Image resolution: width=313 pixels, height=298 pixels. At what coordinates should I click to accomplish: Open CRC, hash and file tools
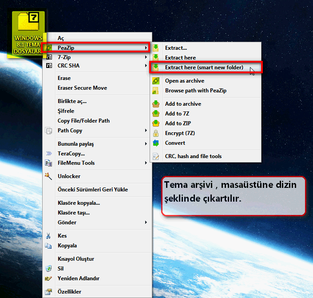[206, 156]
